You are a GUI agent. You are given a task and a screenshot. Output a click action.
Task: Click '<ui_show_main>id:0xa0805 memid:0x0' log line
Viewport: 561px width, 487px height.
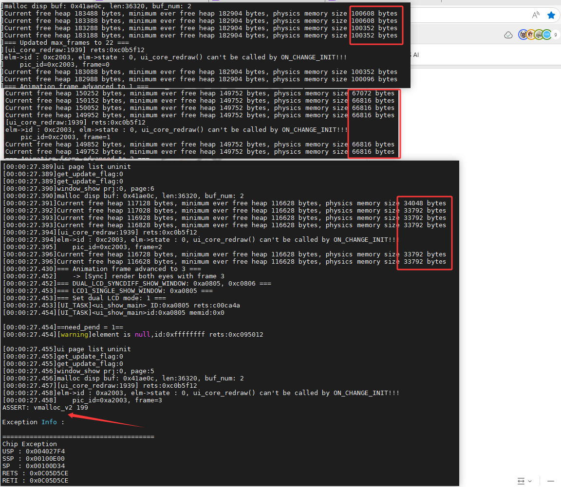point(114,313)
